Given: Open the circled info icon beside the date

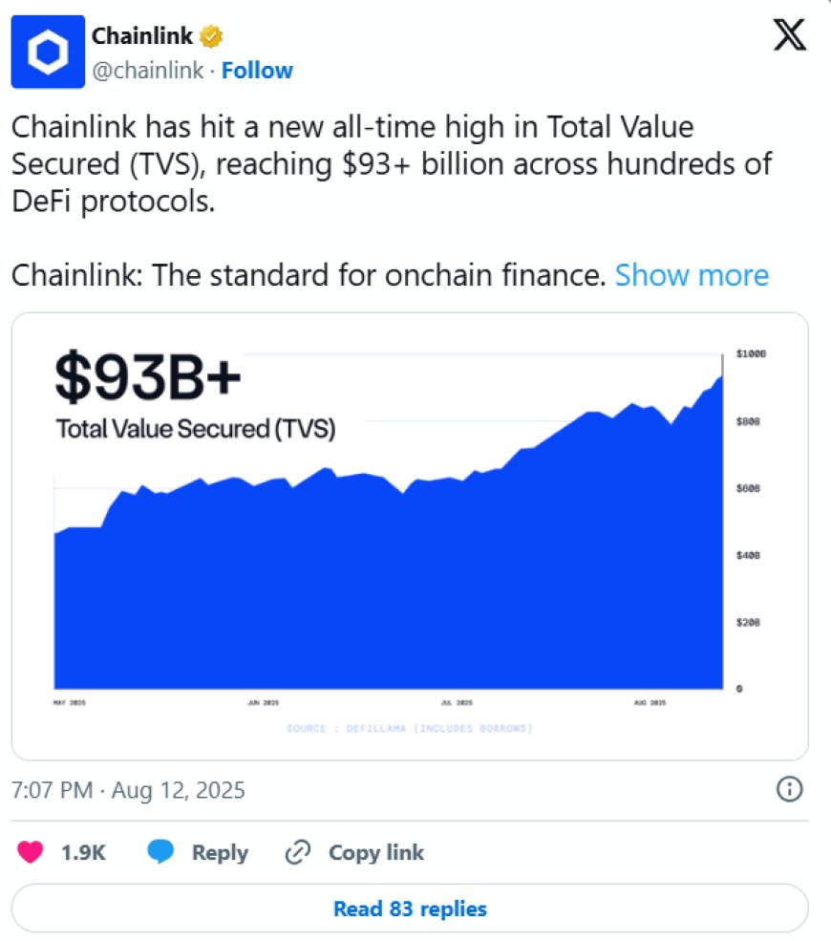Looking at the screenshot, I should click(789, 789).
